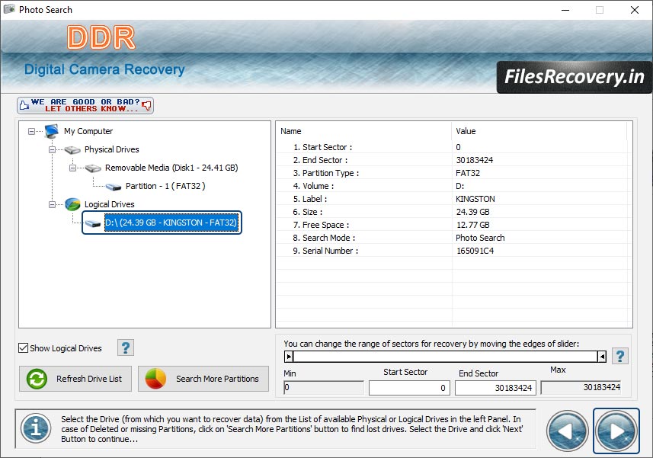Select the D:\ KINGSTON FAT32 drive
Image resolution: width=653 pixels, height=458 pixels.
[x=171, y=223]
